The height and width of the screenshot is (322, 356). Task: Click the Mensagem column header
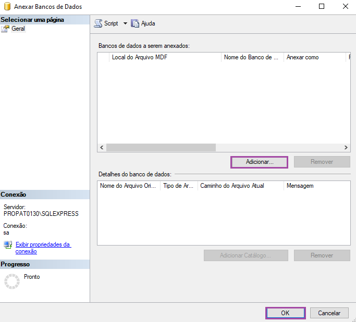317,186
